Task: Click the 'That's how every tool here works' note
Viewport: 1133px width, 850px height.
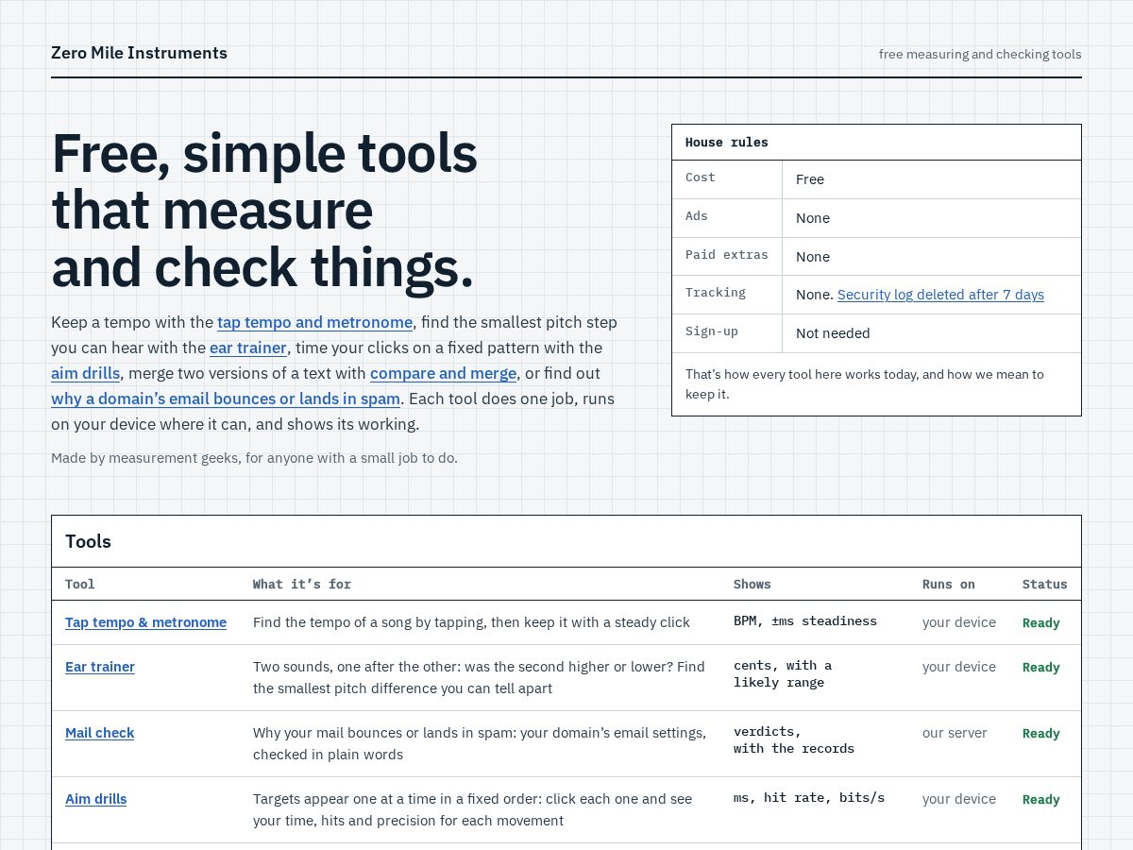Action: coord(865,384)
